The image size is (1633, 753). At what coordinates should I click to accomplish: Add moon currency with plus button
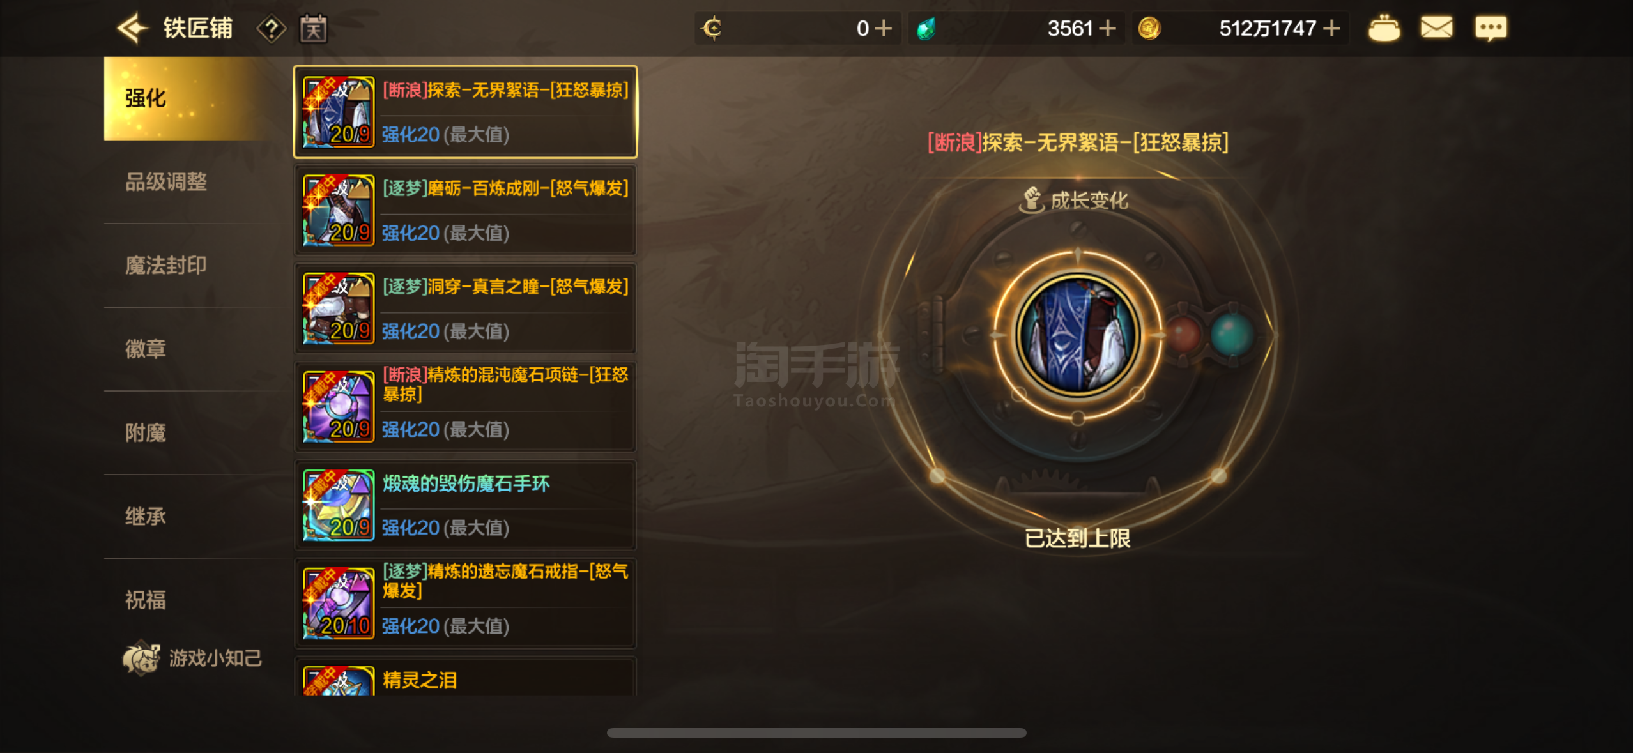click(883, 29)
